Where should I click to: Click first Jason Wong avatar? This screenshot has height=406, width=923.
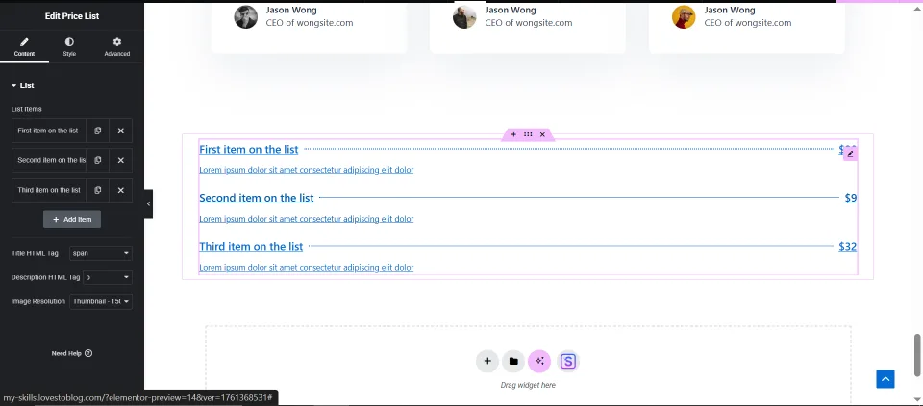click(x=245, y=17)
